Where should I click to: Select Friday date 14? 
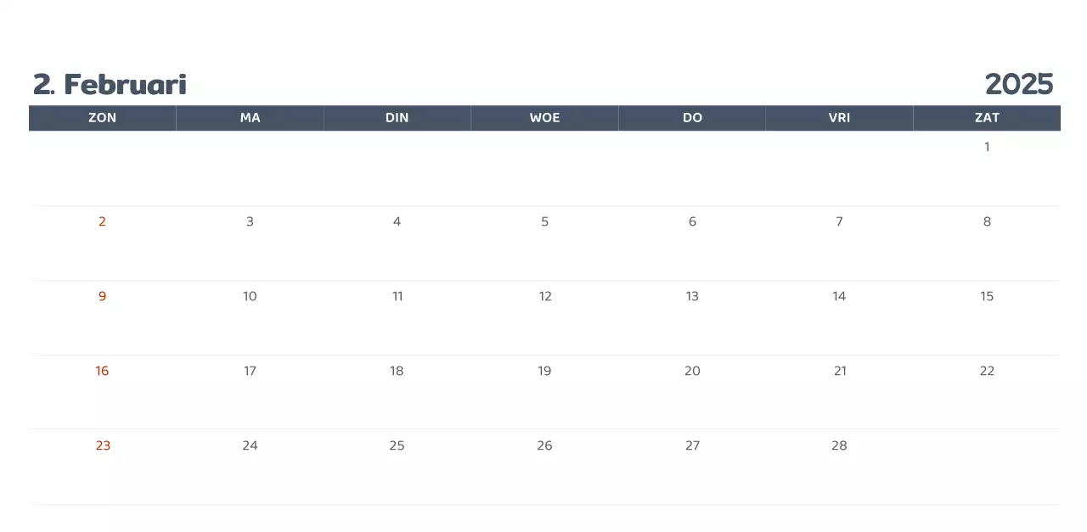pyautogui.click(x=839, y=296)
